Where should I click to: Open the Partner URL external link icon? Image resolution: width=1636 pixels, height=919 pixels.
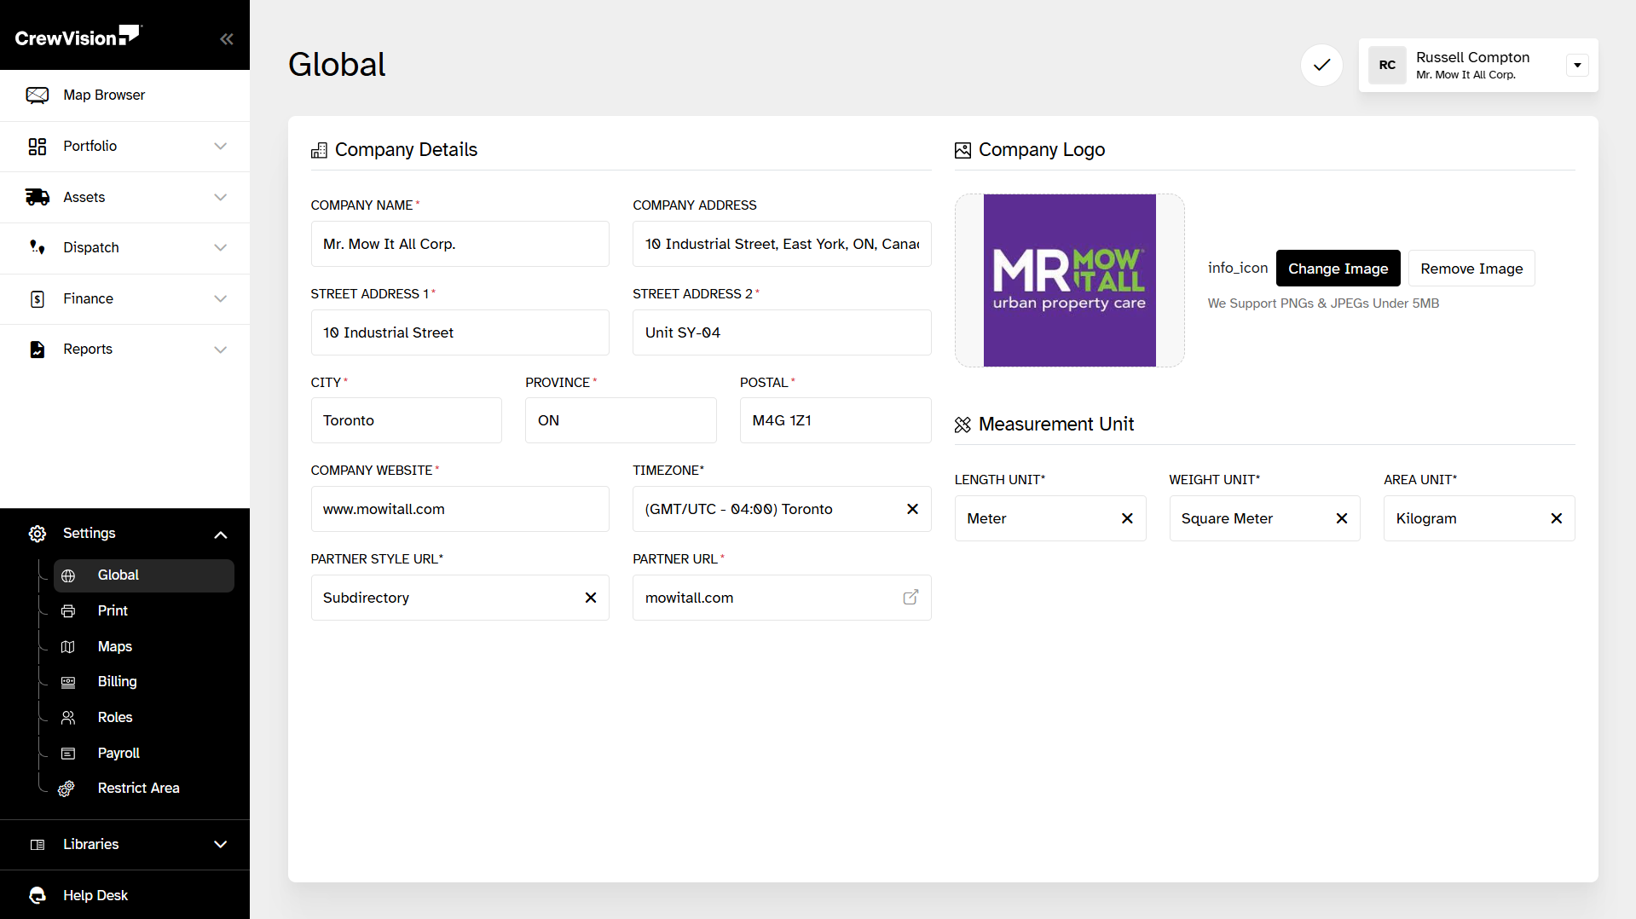coord(910,598)
